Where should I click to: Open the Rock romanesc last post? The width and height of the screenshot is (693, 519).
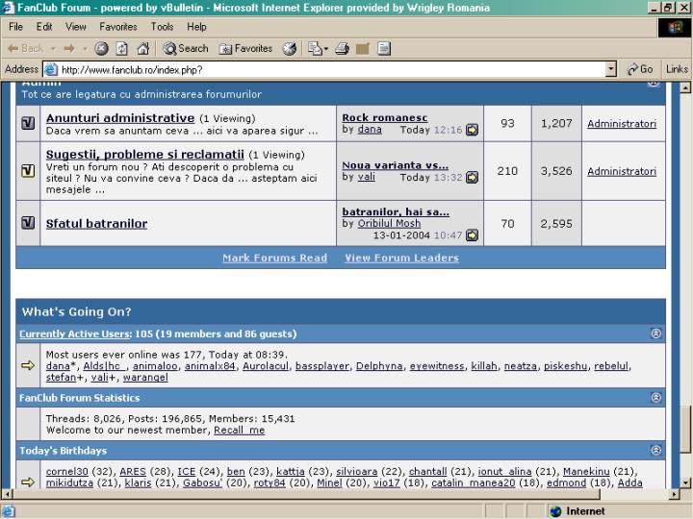[384, 118]
